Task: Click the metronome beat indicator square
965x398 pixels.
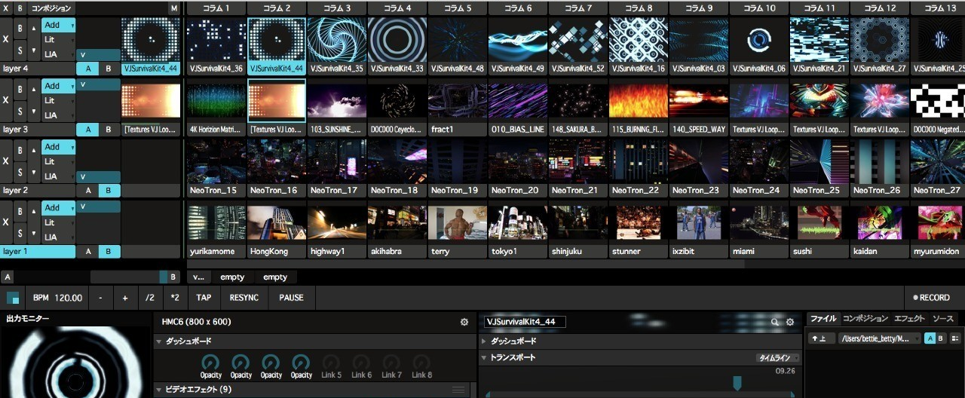Action: (12, 298)
